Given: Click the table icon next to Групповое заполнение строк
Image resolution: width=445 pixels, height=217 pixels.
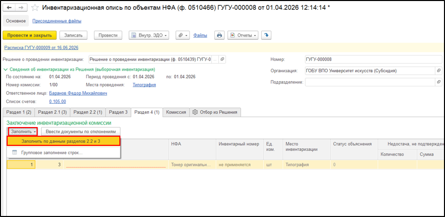Looking at the screenshot, I should [x=14, y=152].
